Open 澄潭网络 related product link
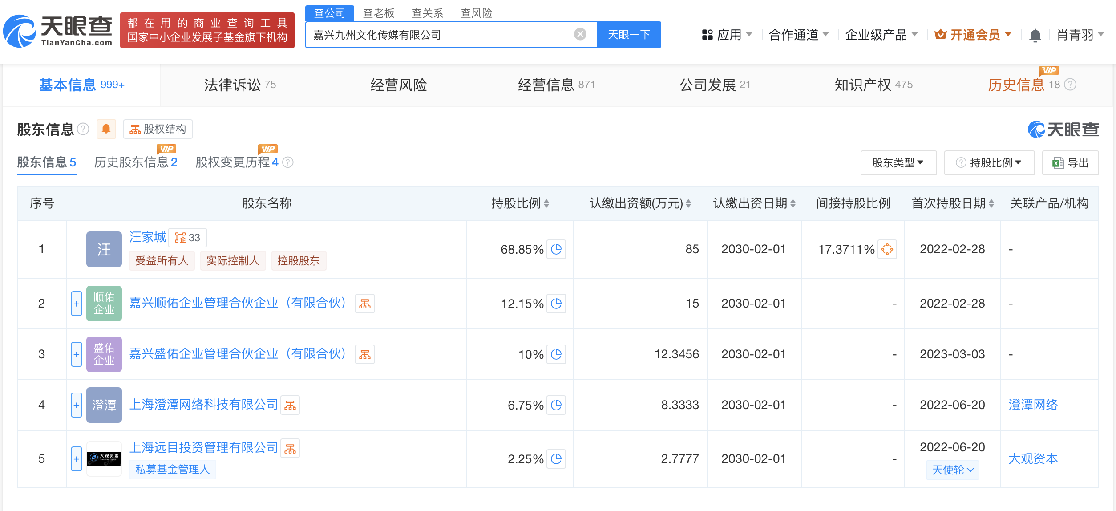The image size is (1116, 511). click(1033, 405)
